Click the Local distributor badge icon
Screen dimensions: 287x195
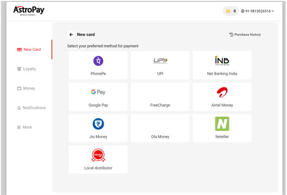pos(98,155)
